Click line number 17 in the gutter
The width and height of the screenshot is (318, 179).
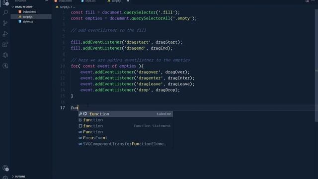point(63,108)
